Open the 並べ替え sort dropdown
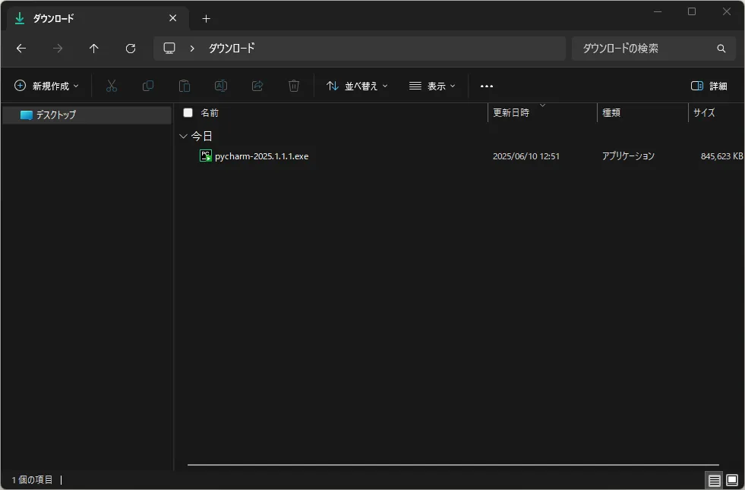This screenshot has width=745, height=490. (x=357, y=86)
